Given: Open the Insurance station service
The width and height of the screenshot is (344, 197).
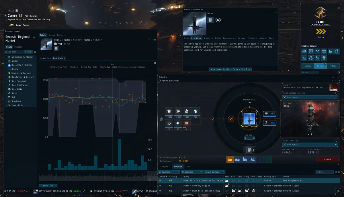Looking at the screenshot, I should (x=311, y=51).
